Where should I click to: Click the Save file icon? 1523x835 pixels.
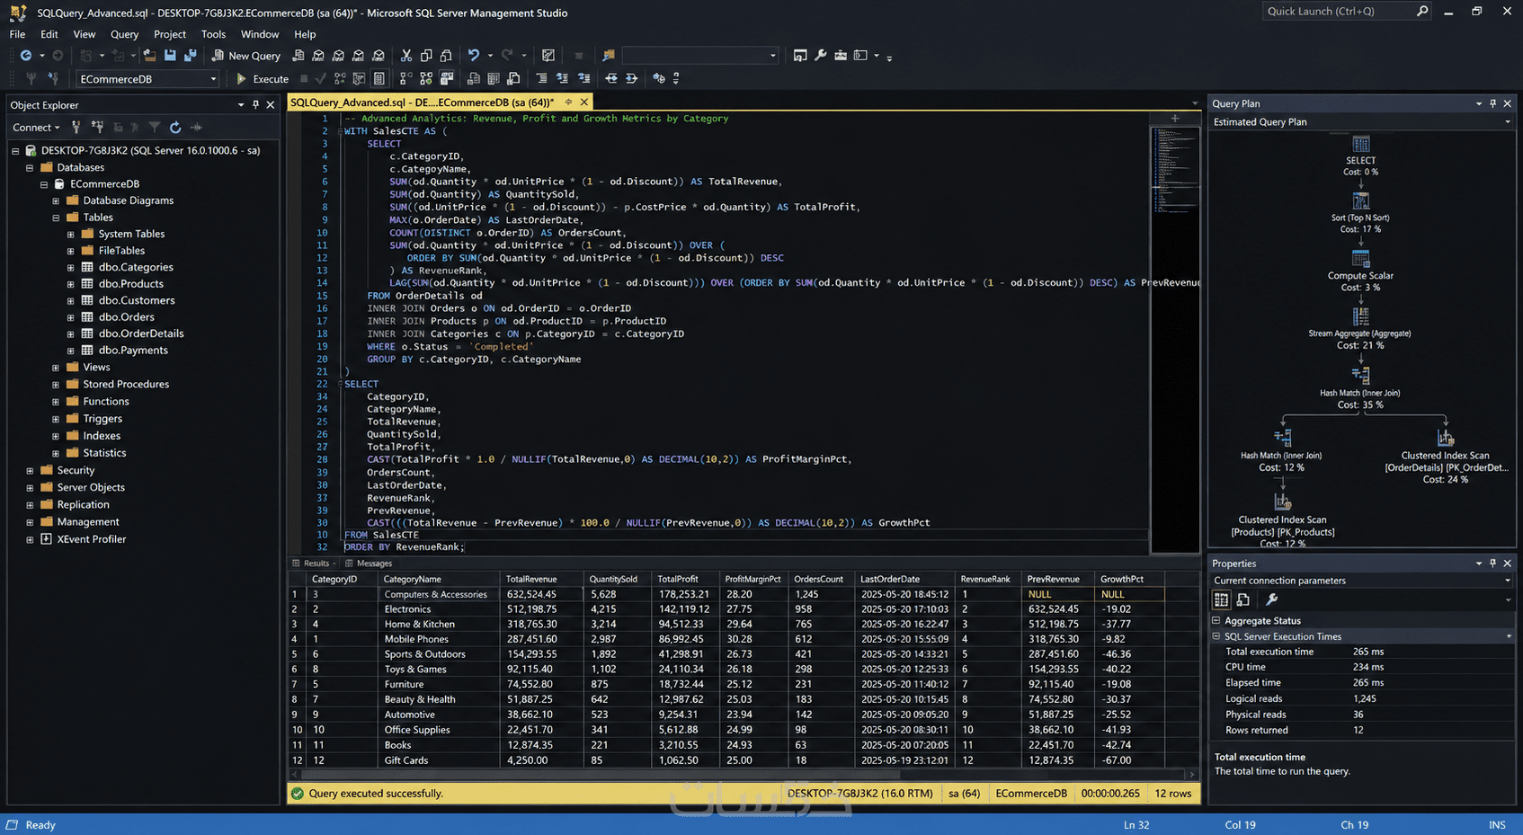coord(170,56)
